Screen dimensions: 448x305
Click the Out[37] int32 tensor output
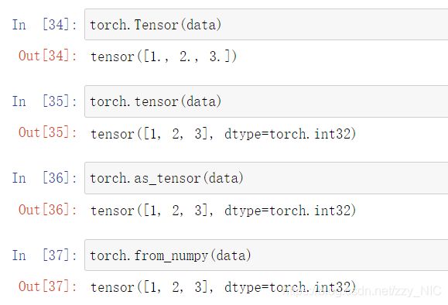point(223,287)
